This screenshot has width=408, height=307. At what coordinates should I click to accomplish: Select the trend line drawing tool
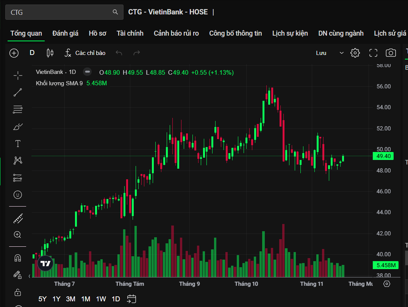[x=17, y=92]
